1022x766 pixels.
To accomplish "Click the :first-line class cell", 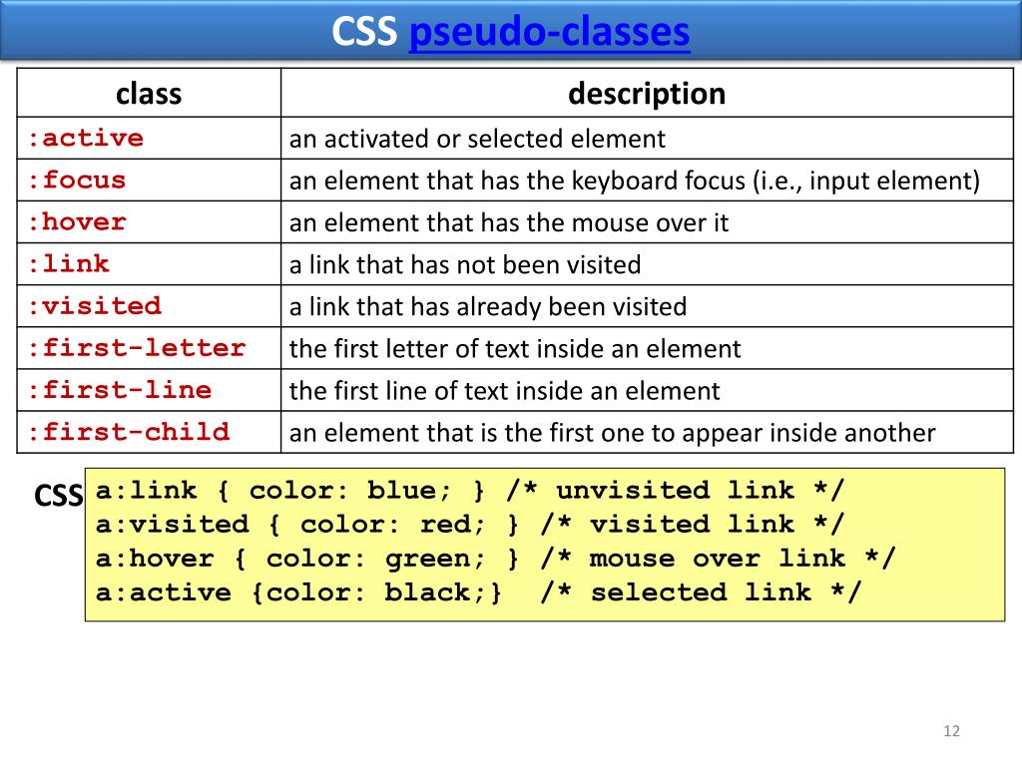I will 149,390.
